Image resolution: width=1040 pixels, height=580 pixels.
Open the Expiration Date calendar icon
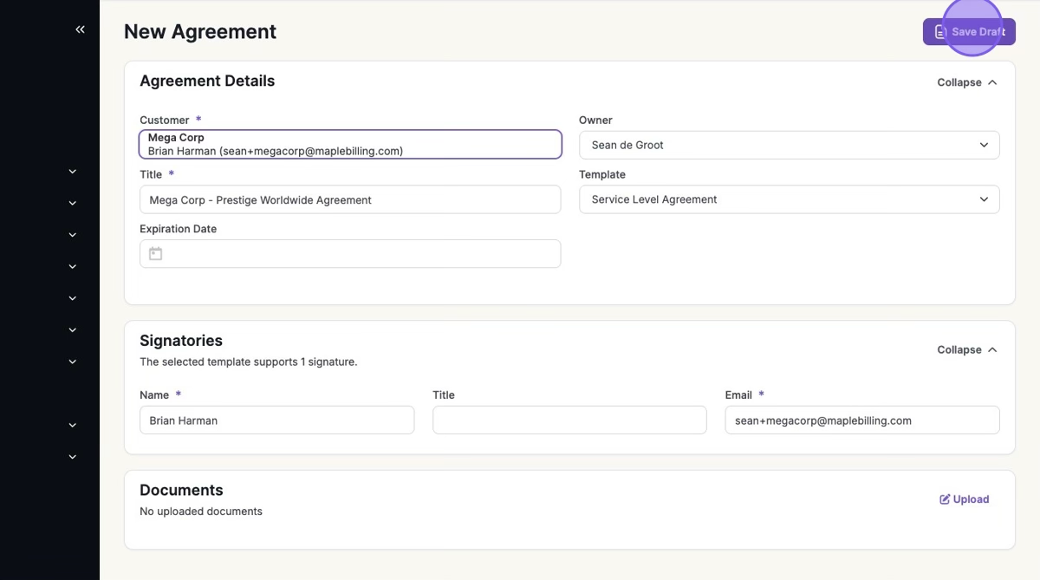(156, 254)
